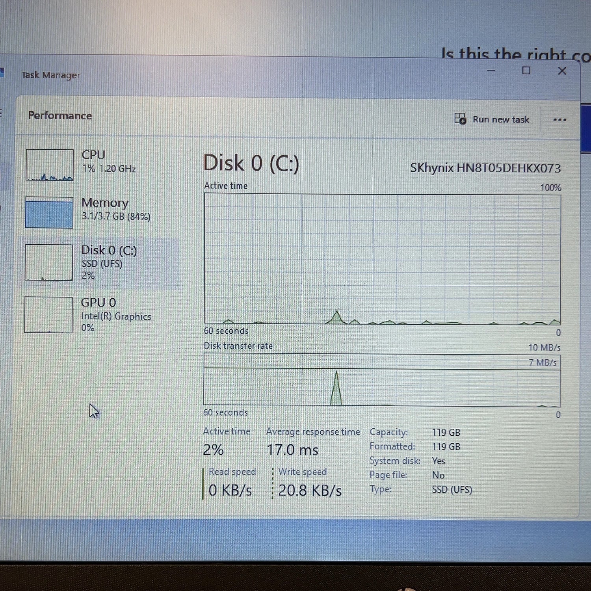
Task: Close the Task Manager window
Action: point(562,71)
